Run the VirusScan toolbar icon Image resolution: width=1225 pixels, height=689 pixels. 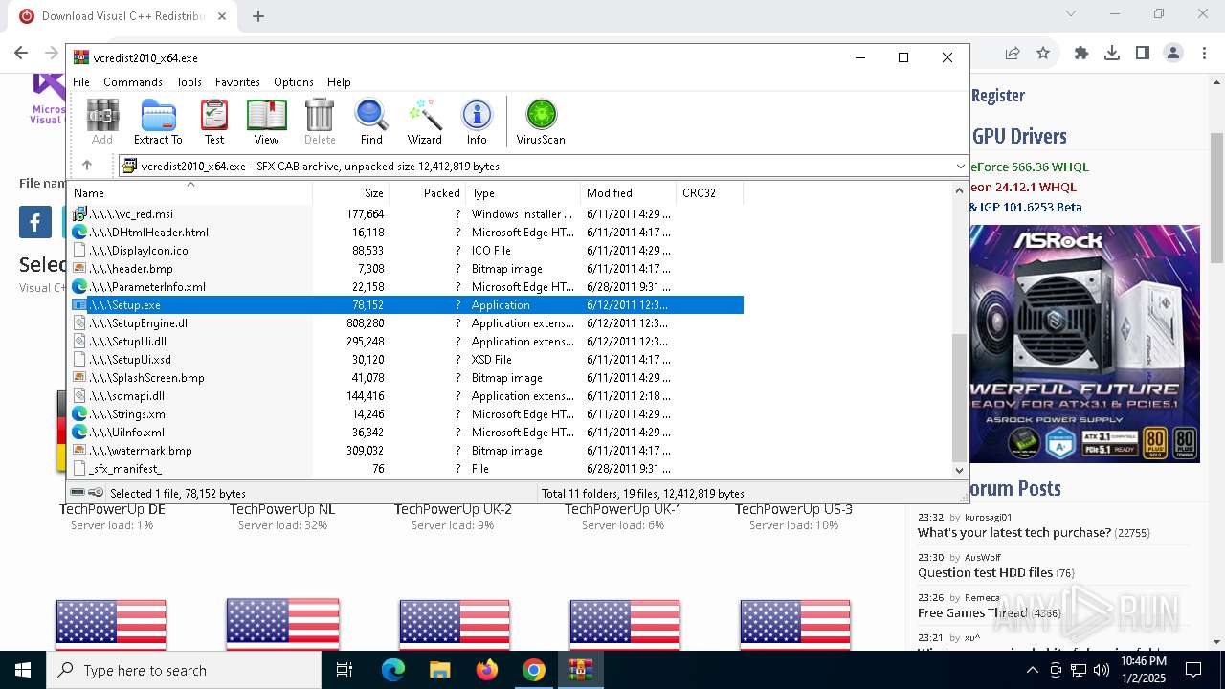coord(541,122)
